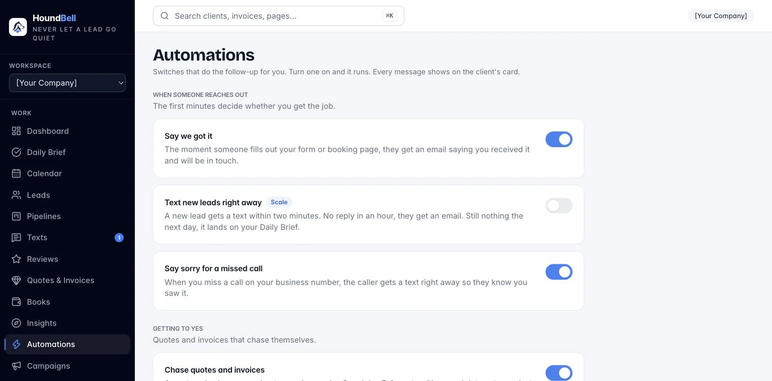The image size is (772, 381).
Task: Enable Text new leads right away
Action: coord(559,206)
